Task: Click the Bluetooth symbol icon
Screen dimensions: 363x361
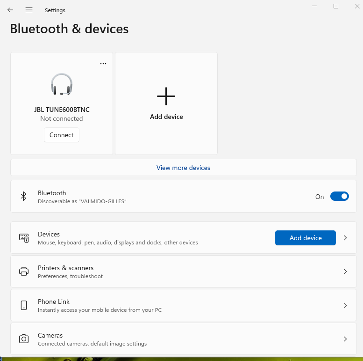Action: [x=24, y=196]
